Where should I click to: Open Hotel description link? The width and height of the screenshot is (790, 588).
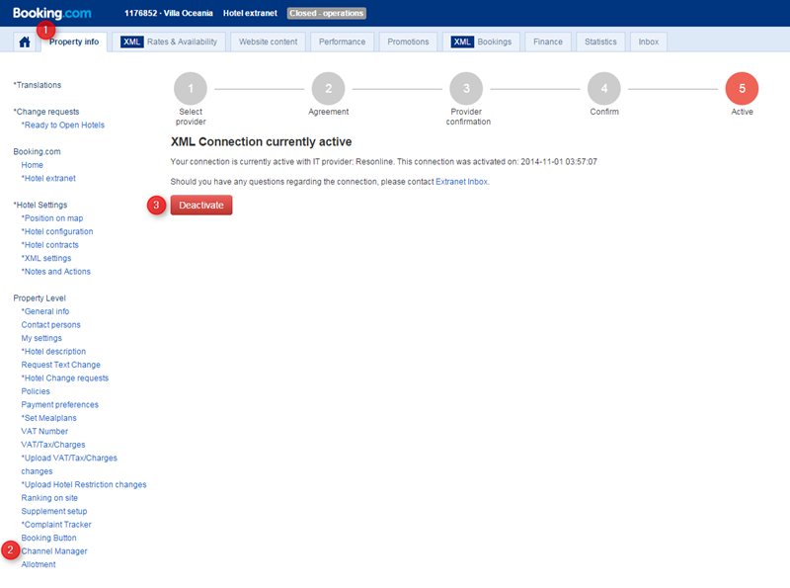coord(53,352)
